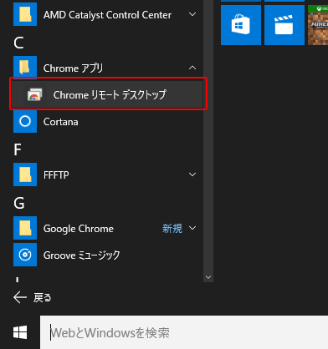The image size is (328, 349).
Task: Click the Groove ミュージック app name
Action: coord(82,255)
